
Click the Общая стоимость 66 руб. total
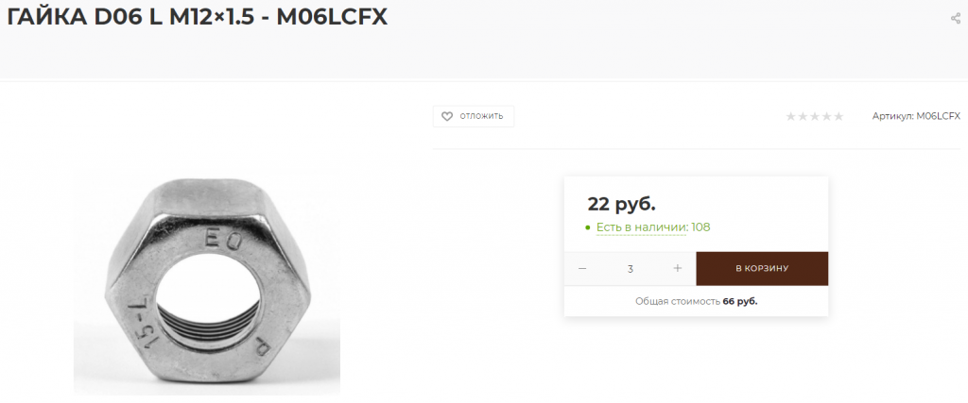coord(697,301)
